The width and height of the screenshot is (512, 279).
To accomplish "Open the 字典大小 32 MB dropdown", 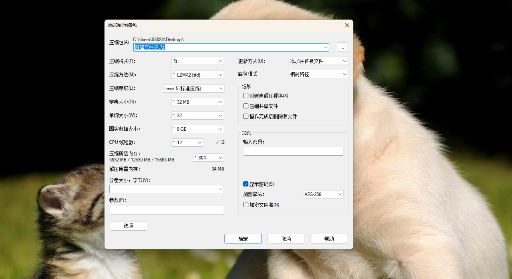I will (198, 102).
